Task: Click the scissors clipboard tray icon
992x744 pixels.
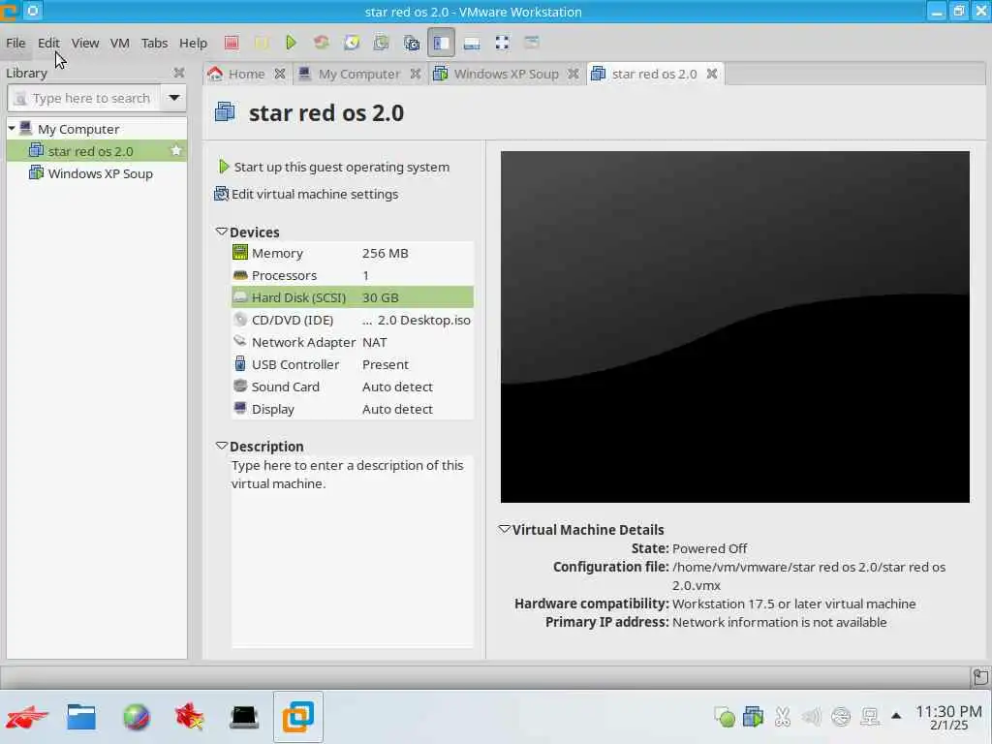Action: [x=783, y=717]
